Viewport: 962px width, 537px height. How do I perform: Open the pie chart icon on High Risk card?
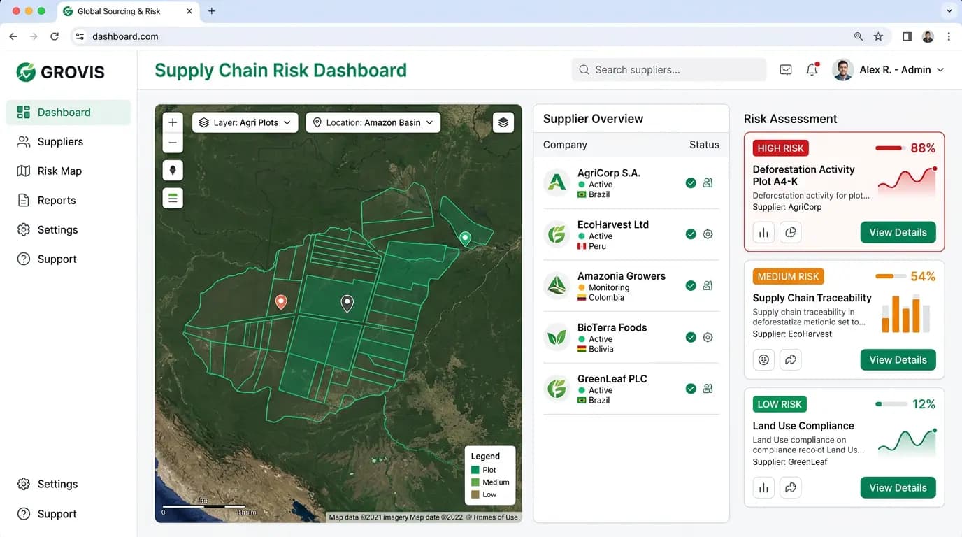(791, 232)
